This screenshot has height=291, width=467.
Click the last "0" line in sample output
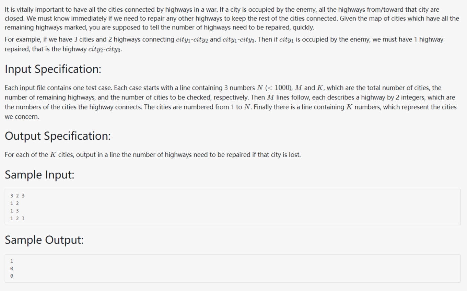click(12, 276)
